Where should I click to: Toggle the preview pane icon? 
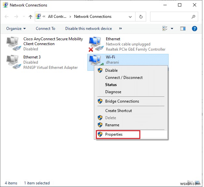(183, 29)
